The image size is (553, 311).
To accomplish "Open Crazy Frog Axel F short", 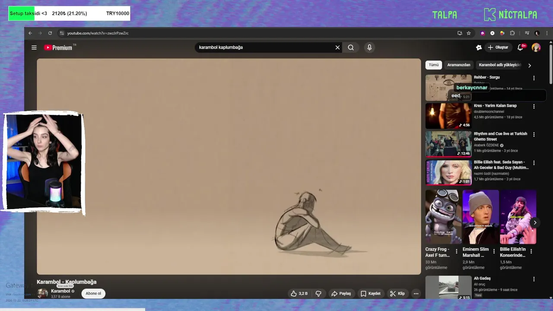I will 443,217.
